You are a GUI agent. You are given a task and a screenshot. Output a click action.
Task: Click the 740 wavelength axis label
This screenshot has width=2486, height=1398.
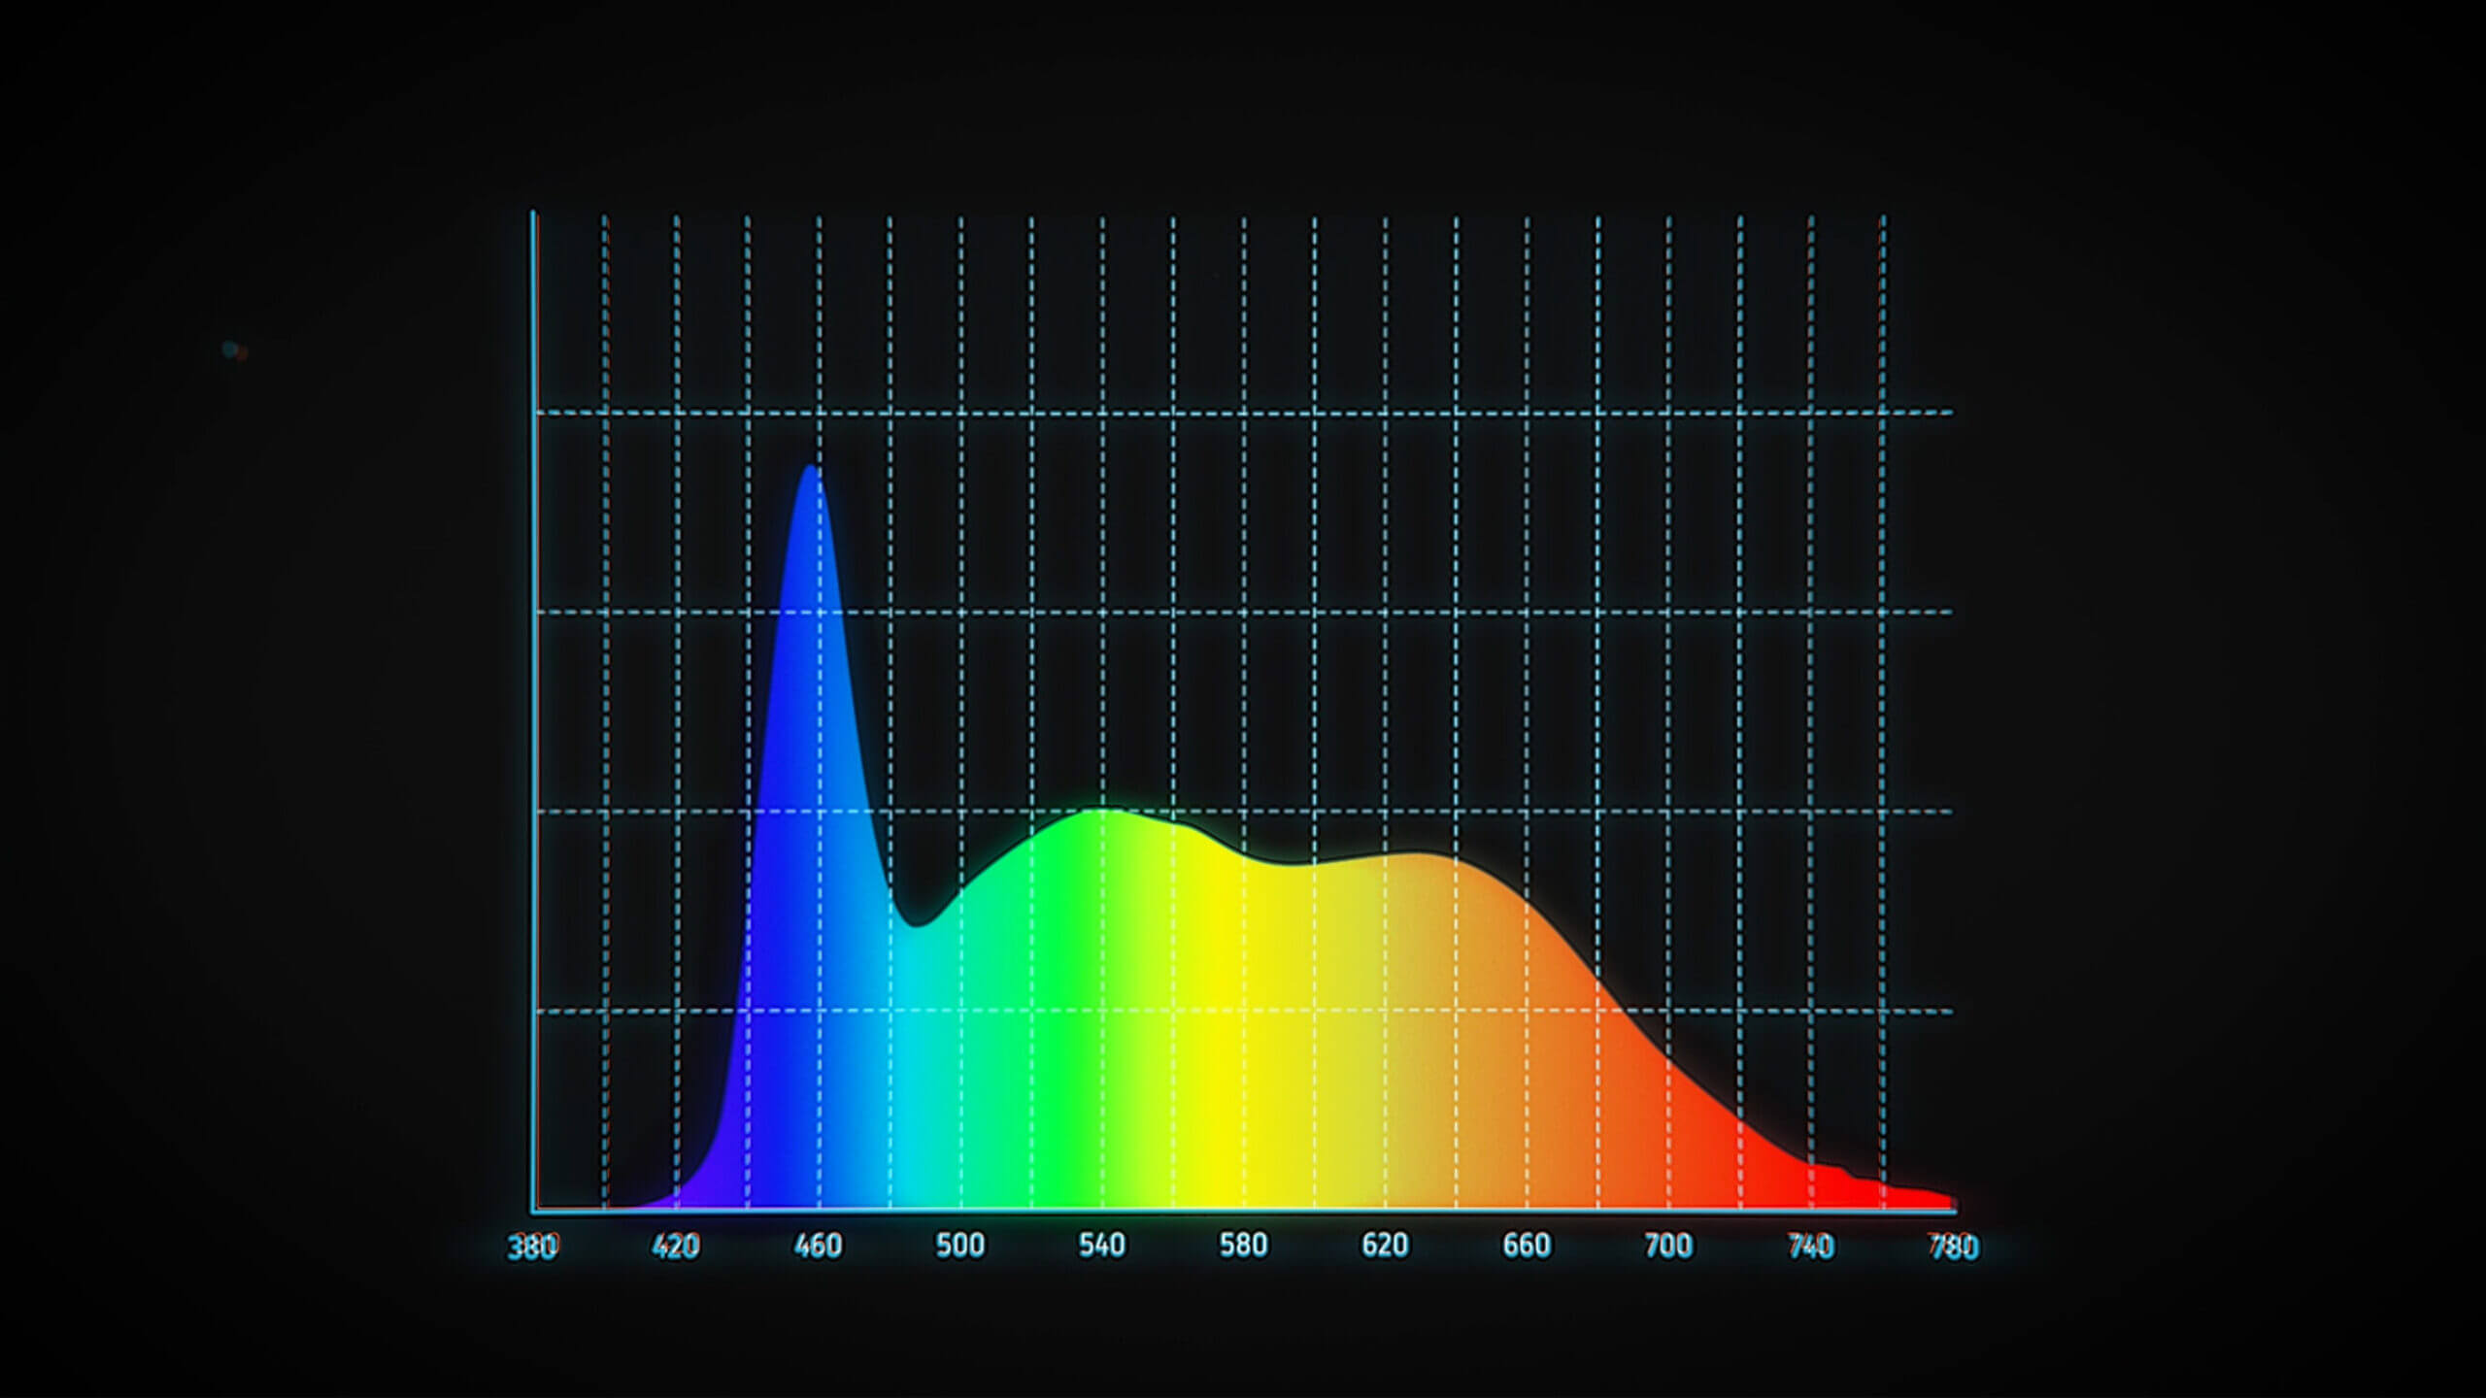[x=1810, y=1246]
